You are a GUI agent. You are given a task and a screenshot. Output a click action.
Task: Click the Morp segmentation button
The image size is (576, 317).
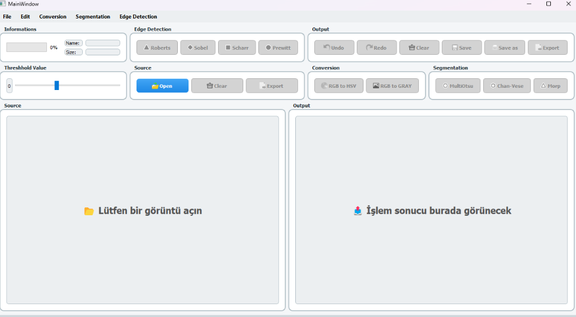coord(550,86)
